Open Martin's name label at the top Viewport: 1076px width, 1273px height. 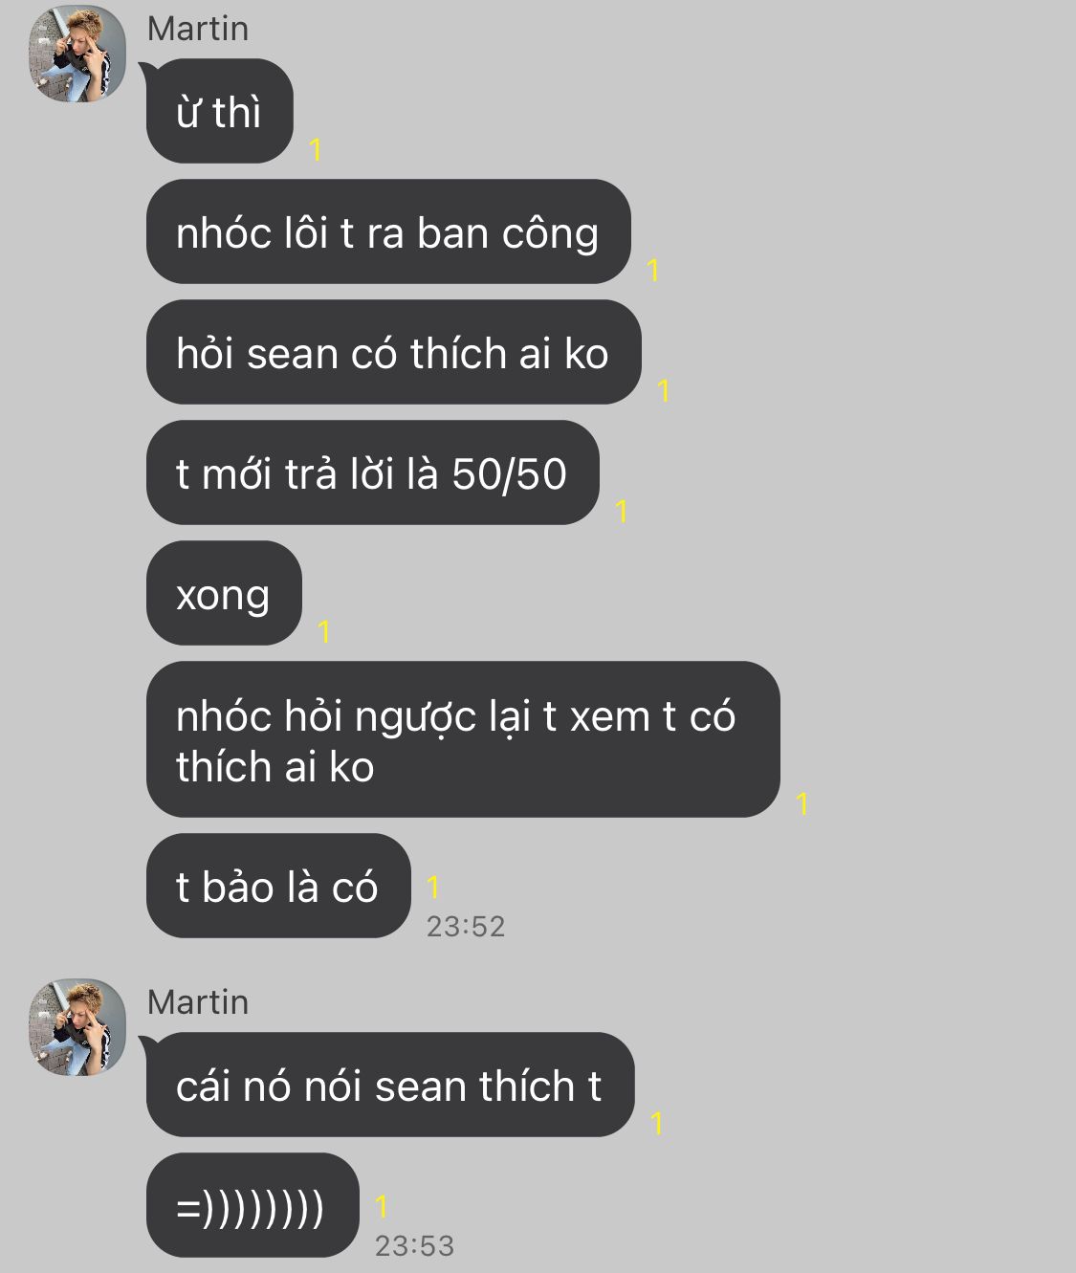(x=198, y=29)
